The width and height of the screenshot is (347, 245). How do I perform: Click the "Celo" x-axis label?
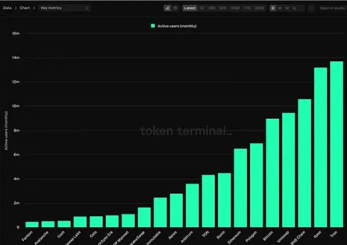point(93,234)
